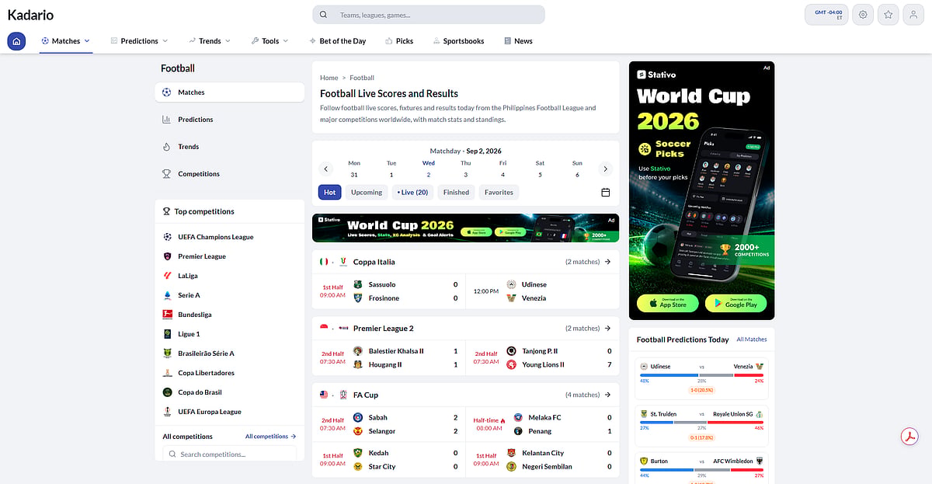Select Competitions in Football sidebar
This screenshot has width=932, height=484.
pos(229,174)
